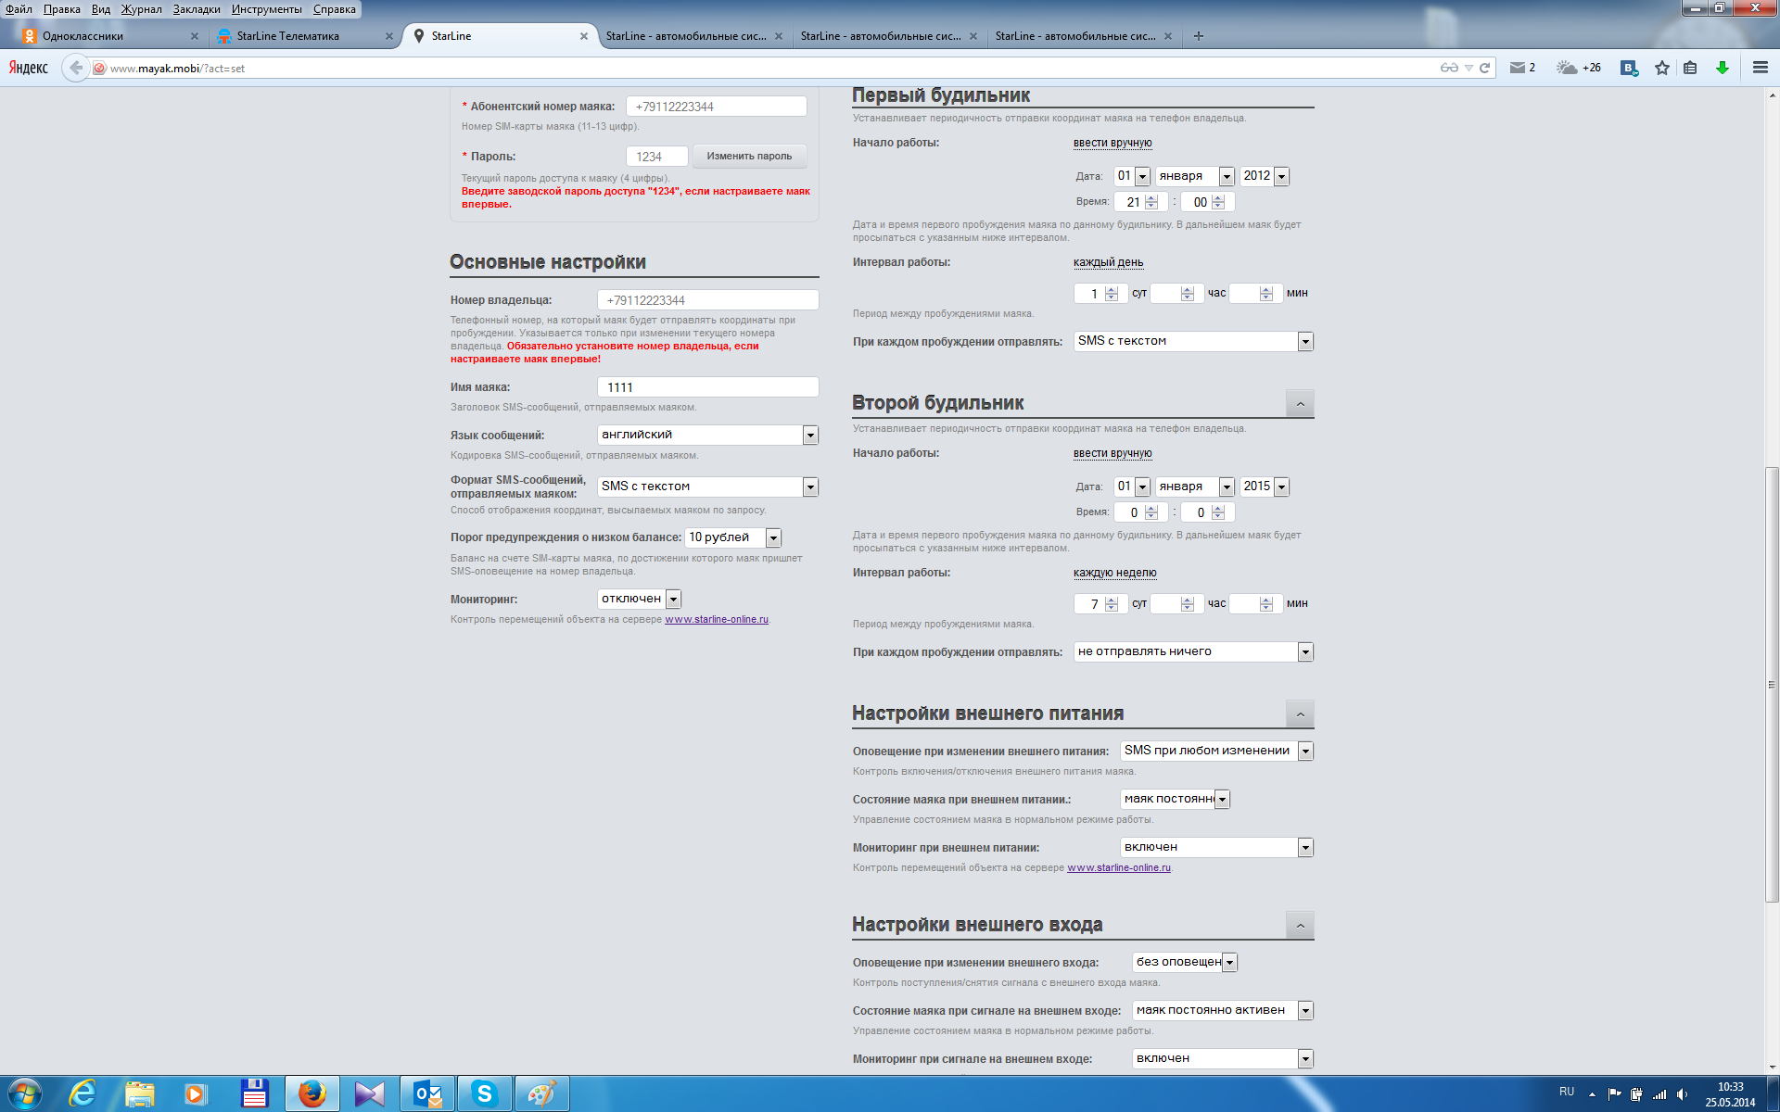The width and height of the screenshot is (1780, 1112).
Task: Collapse the Настройки внешнего питания section
Action: (x=1300, y=714)
